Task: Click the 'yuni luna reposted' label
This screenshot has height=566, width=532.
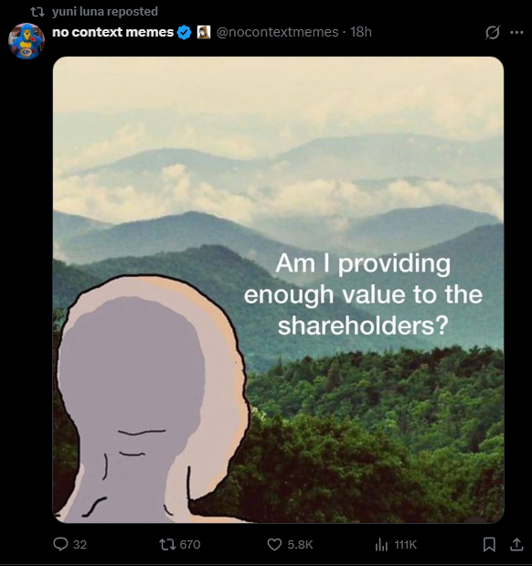Action: pos(105,12)
